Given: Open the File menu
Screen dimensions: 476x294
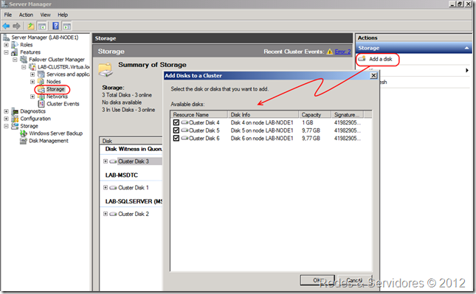Looking at the screenshot, I should (8, 15).
